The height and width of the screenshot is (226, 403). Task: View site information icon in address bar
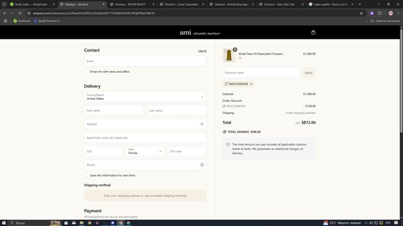pos(28,13)
